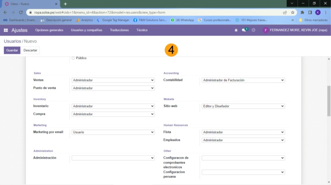Open Otros marcadores folder
Image resolution: width=331 pixels, height=185 pixels.
coord(313,20)
